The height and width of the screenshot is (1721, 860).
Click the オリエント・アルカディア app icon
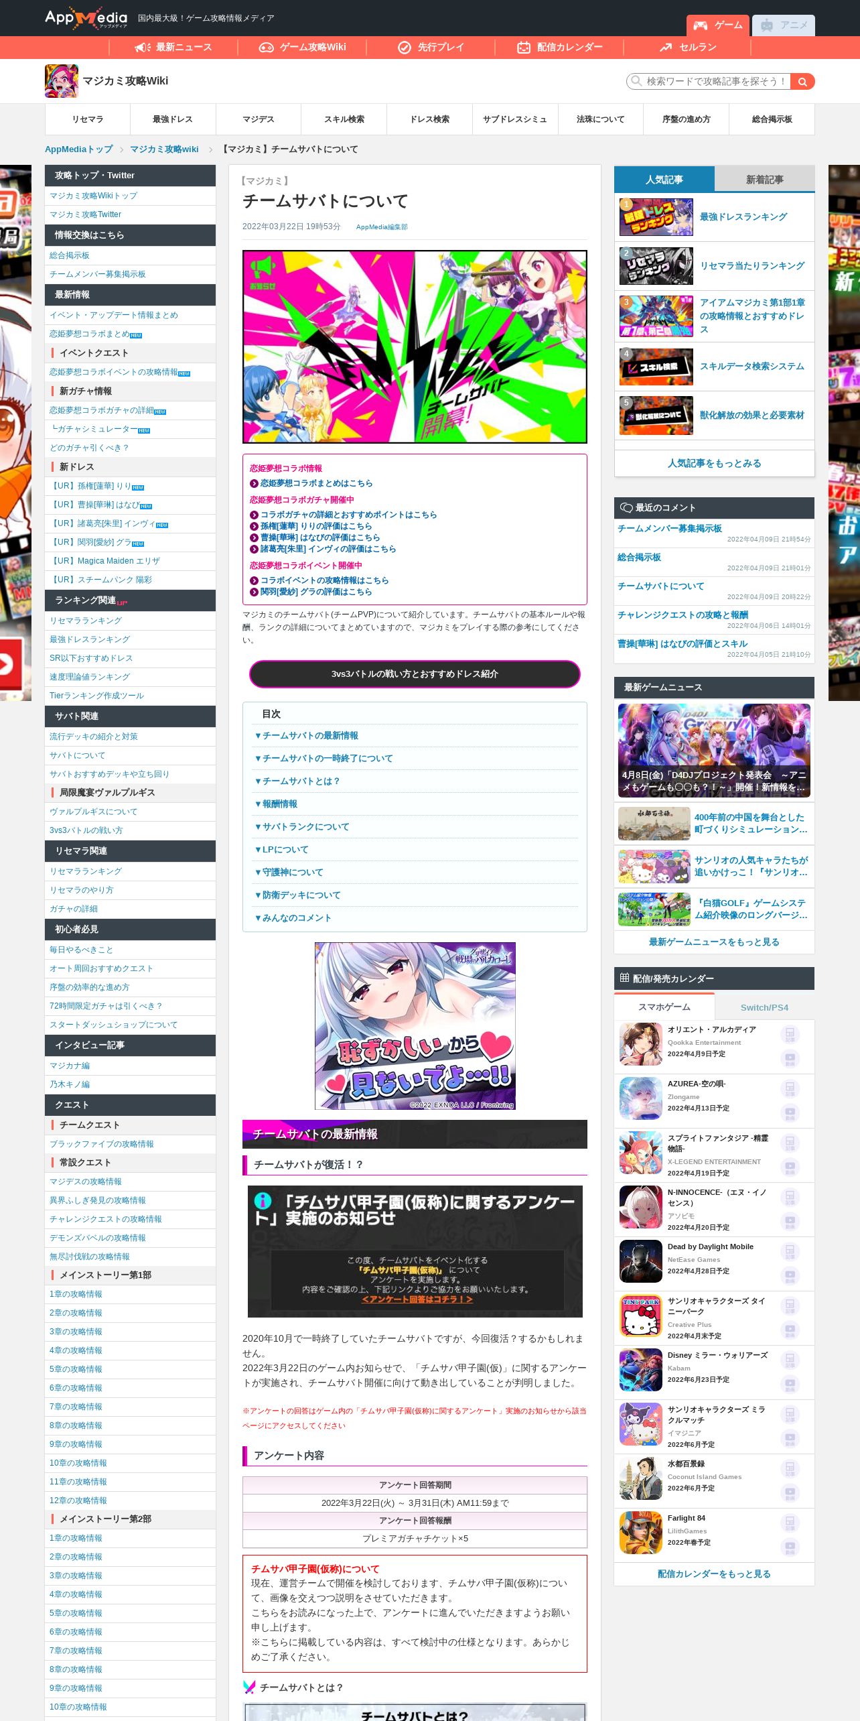641,1044
